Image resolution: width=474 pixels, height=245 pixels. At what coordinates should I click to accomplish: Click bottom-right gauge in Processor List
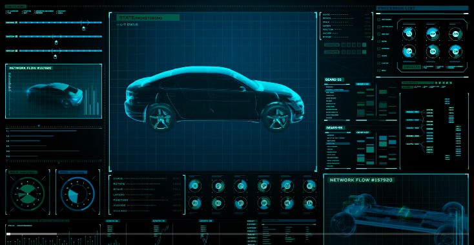pyautogui.click(x=455, y=52)
